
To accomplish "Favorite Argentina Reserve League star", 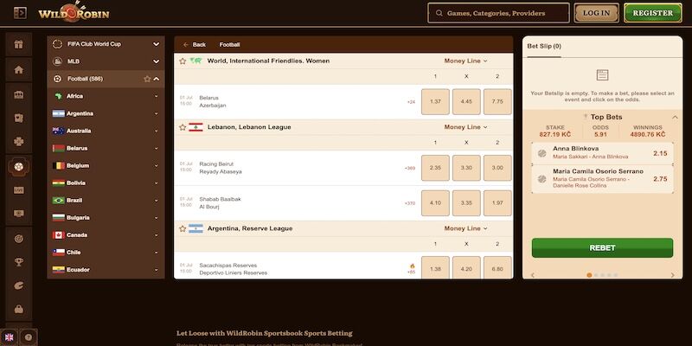I will tap(183, 228).
